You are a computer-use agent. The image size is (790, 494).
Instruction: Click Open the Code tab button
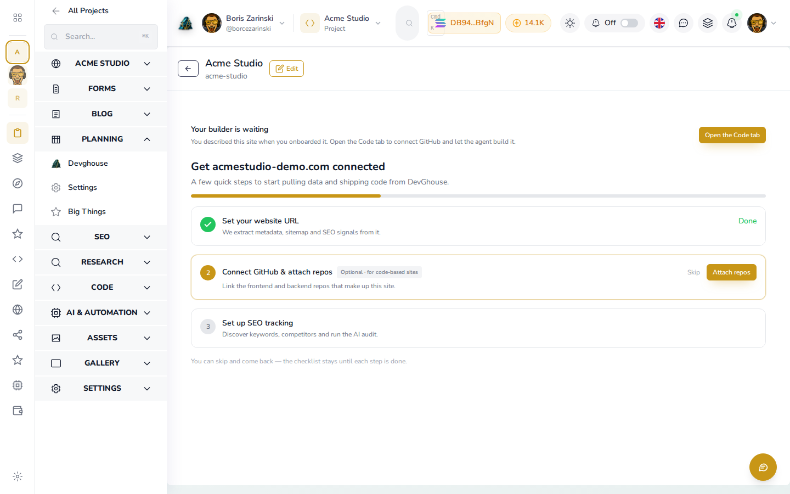coord(732,135)
